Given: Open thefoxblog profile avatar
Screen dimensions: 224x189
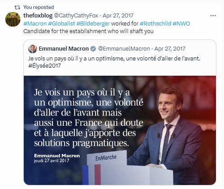Looking at the screenshot, I should click(x=13, y=19).
